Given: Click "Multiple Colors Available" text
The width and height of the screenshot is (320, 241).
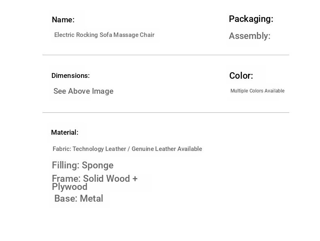Looking at the screenshot, I should [x=257, y=91].
